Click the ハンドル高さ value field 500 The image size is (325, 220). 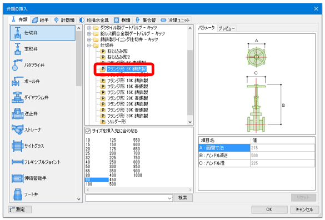[283, 156]
